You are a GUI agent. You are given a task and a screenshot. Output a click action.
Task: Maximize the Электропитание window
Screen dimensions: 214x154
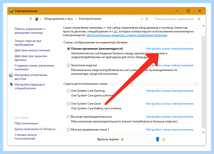click(x=188, y=11)
